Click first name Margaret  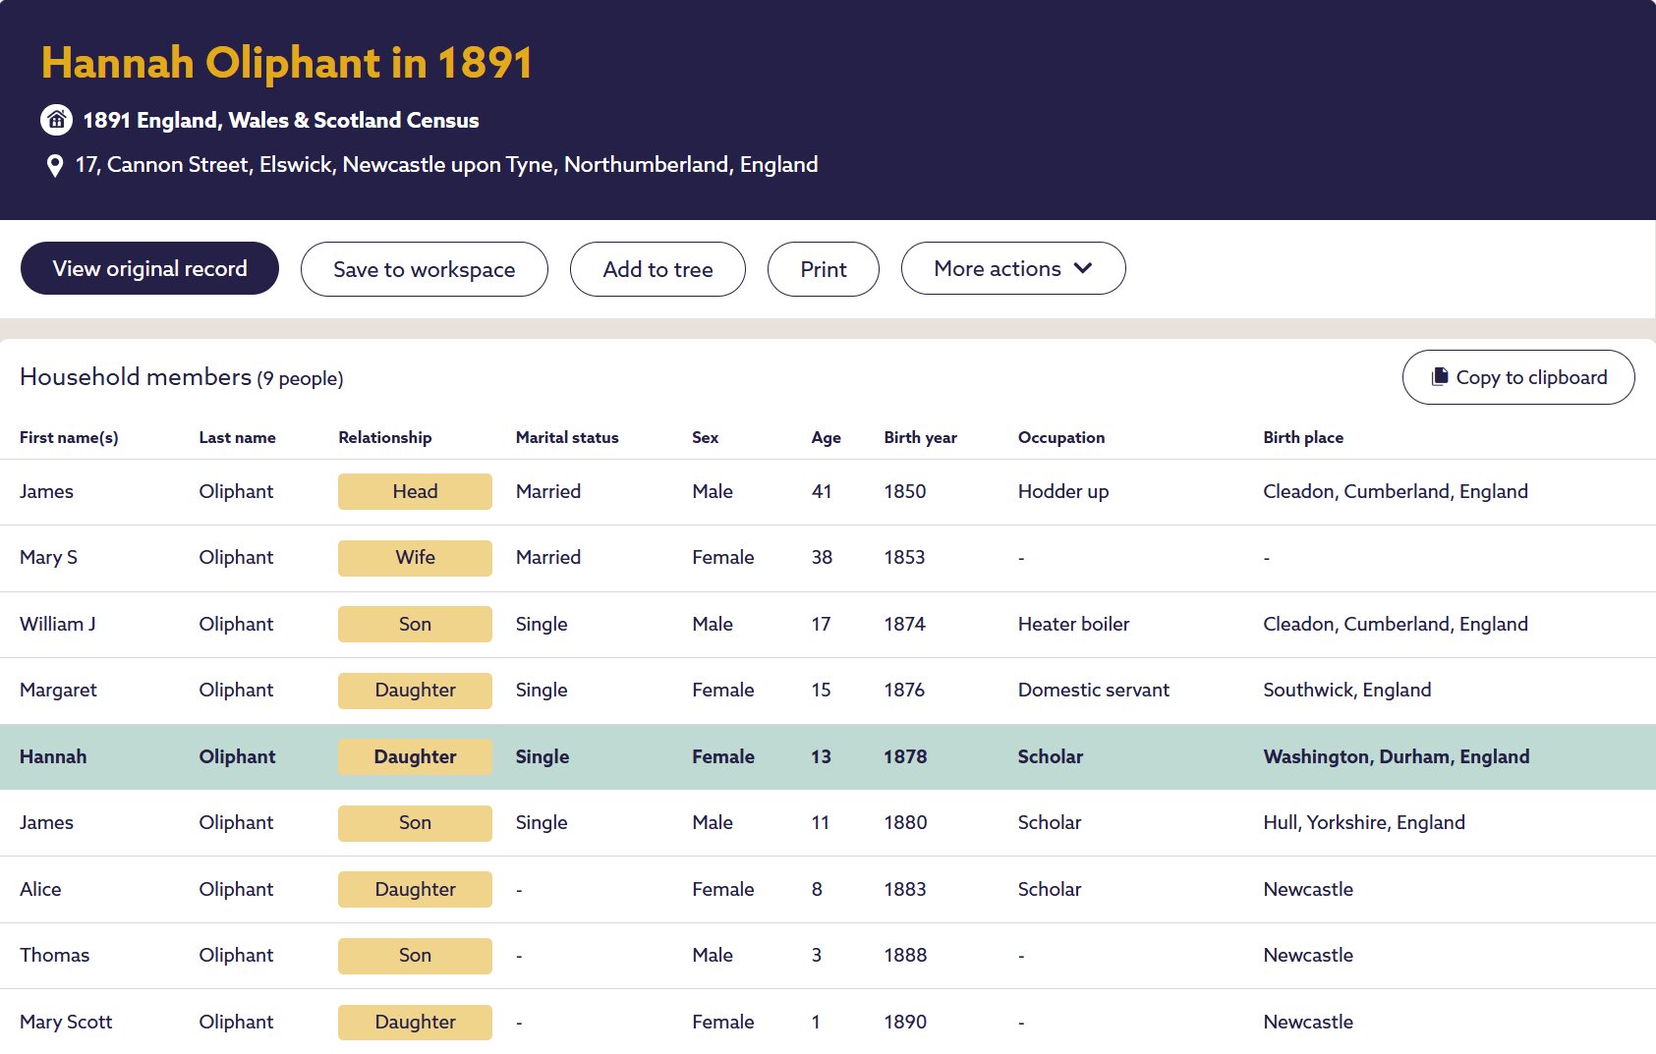point(58,690)
